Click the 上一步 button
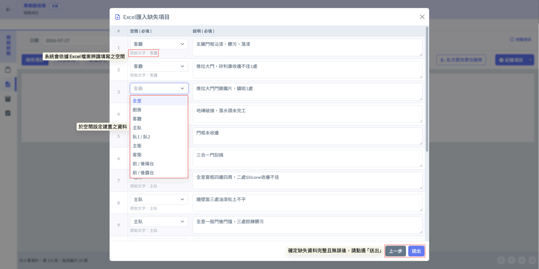The image size is (539, 269). pos(395,251)
